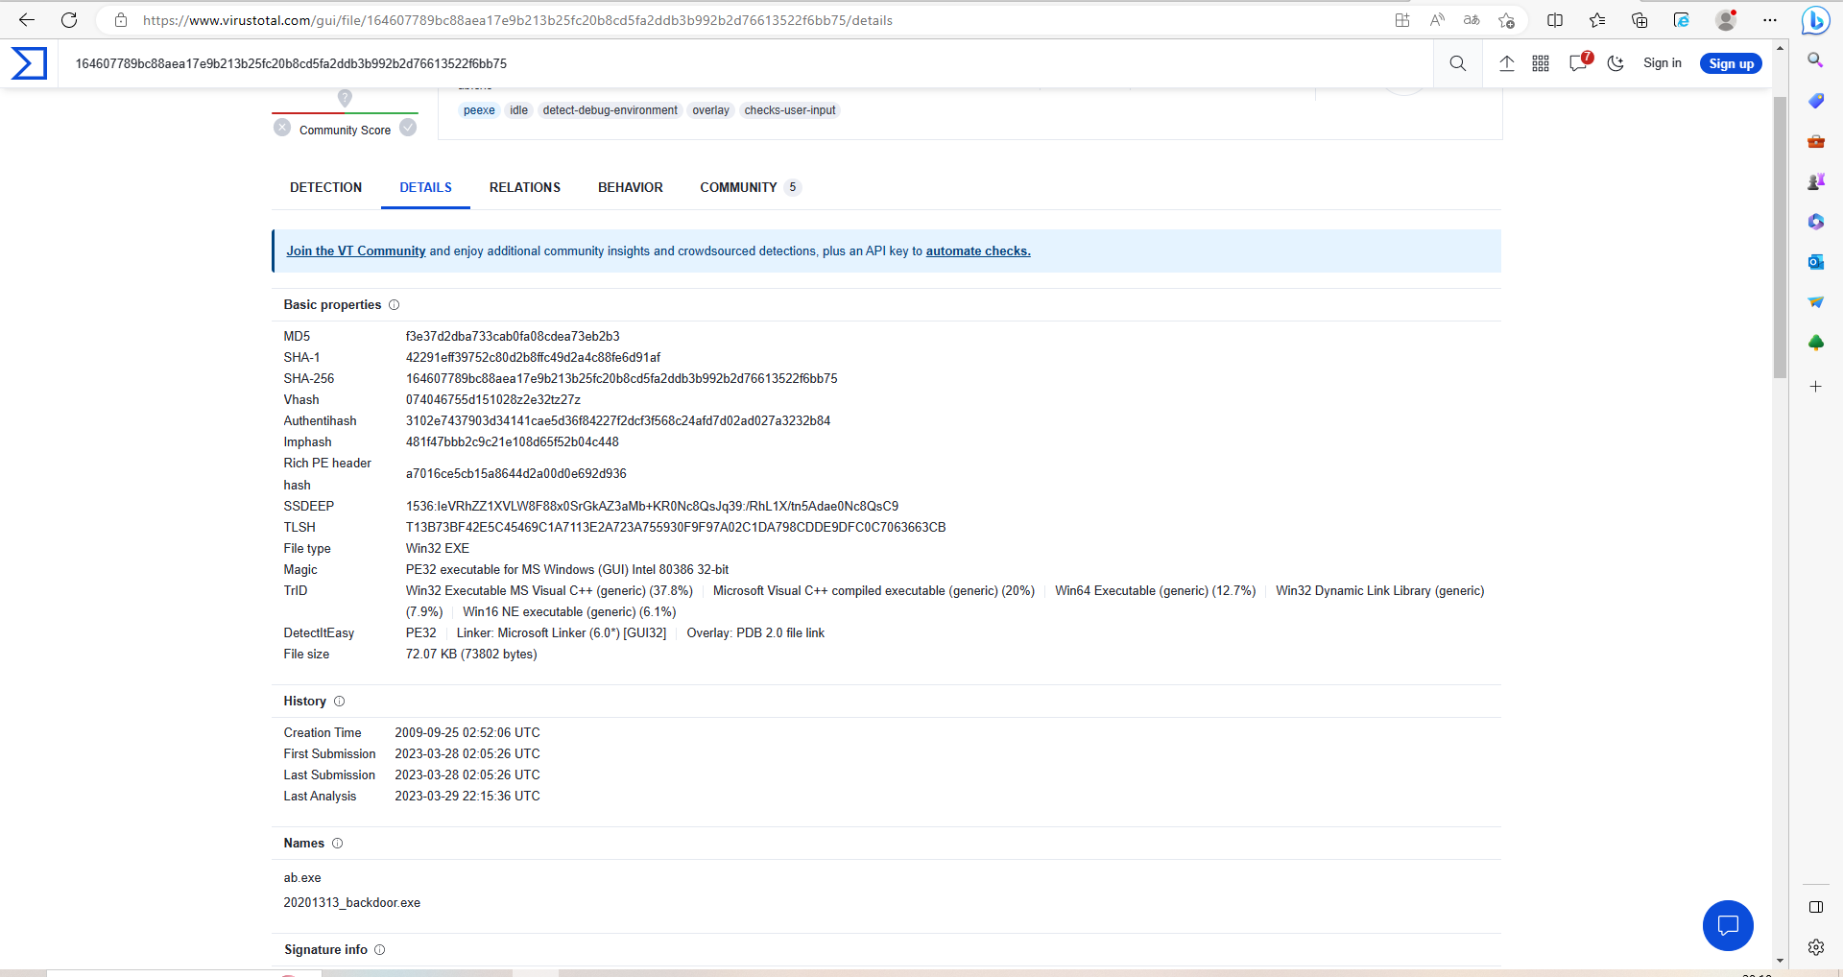1843x977 pixels.
Task: Click the Basic properties info icon
Action: tap(394, 305)
